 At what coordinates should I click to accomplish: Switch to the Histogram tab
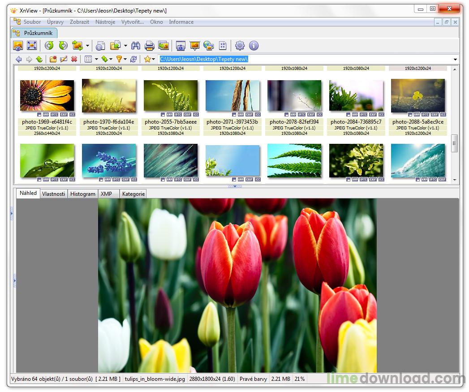point(82,194)
